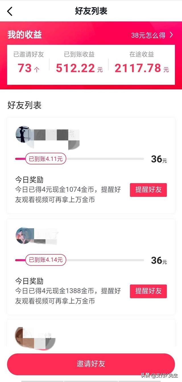Tap the 好友列表 page title
Viewport: 182px width, 382px height.
pyautogui.click(x=91, y=11)
